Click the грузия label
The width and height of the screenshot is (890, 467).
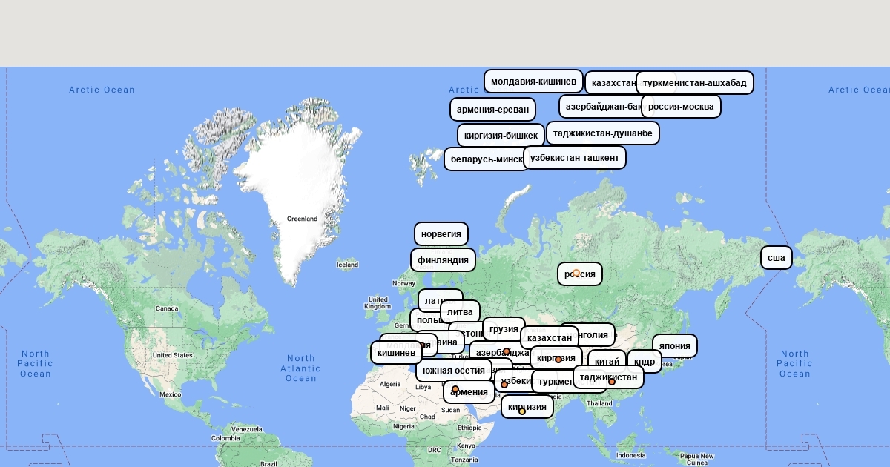[504, 328]
